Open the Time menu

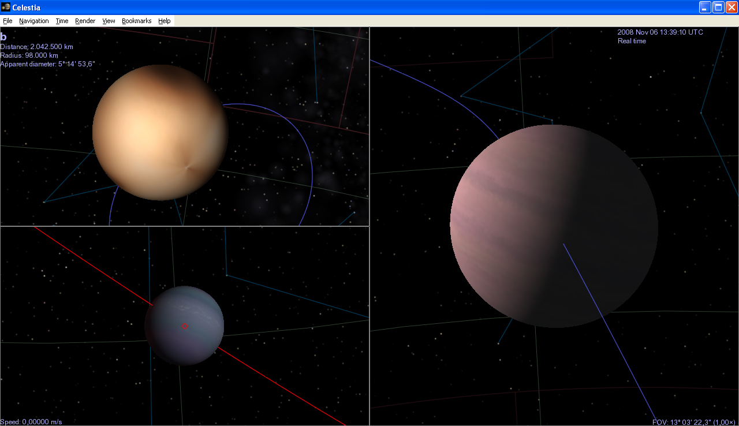point(62,21)
